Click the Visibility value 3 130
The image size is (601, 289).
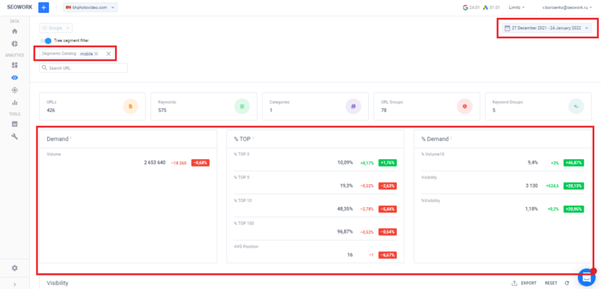point(532,185)
